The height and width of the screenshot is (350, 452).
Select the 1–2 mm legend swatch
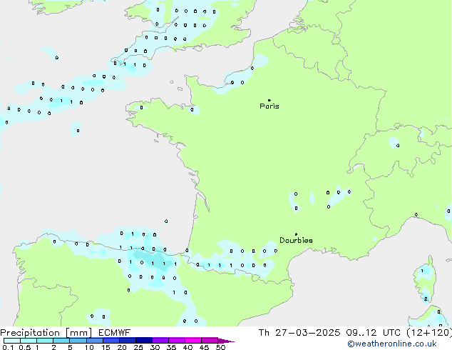[x=45, y=341]
